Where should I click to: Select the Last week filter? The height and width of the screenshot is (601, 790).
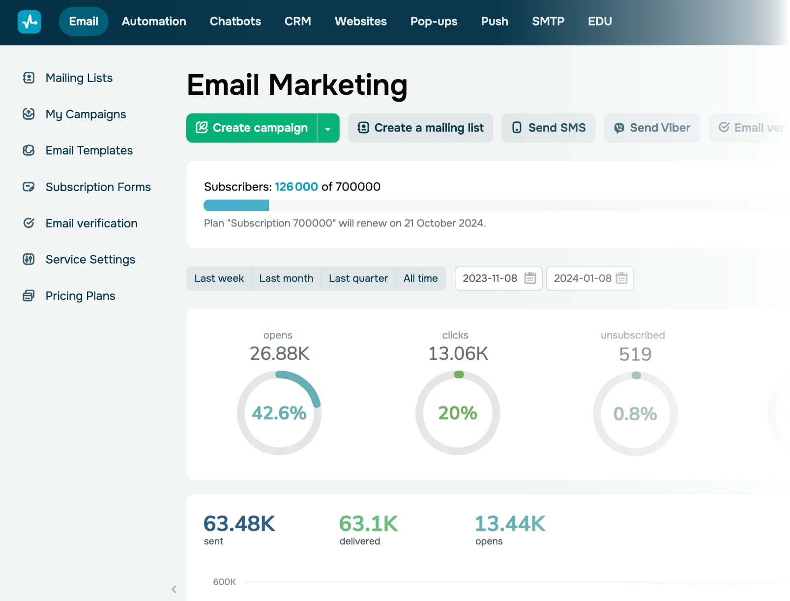click(x=219, y=278)
